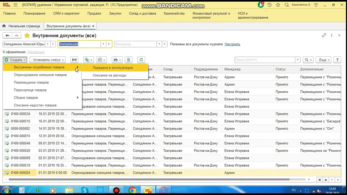Open the Продажи section

tap(94, 14)
